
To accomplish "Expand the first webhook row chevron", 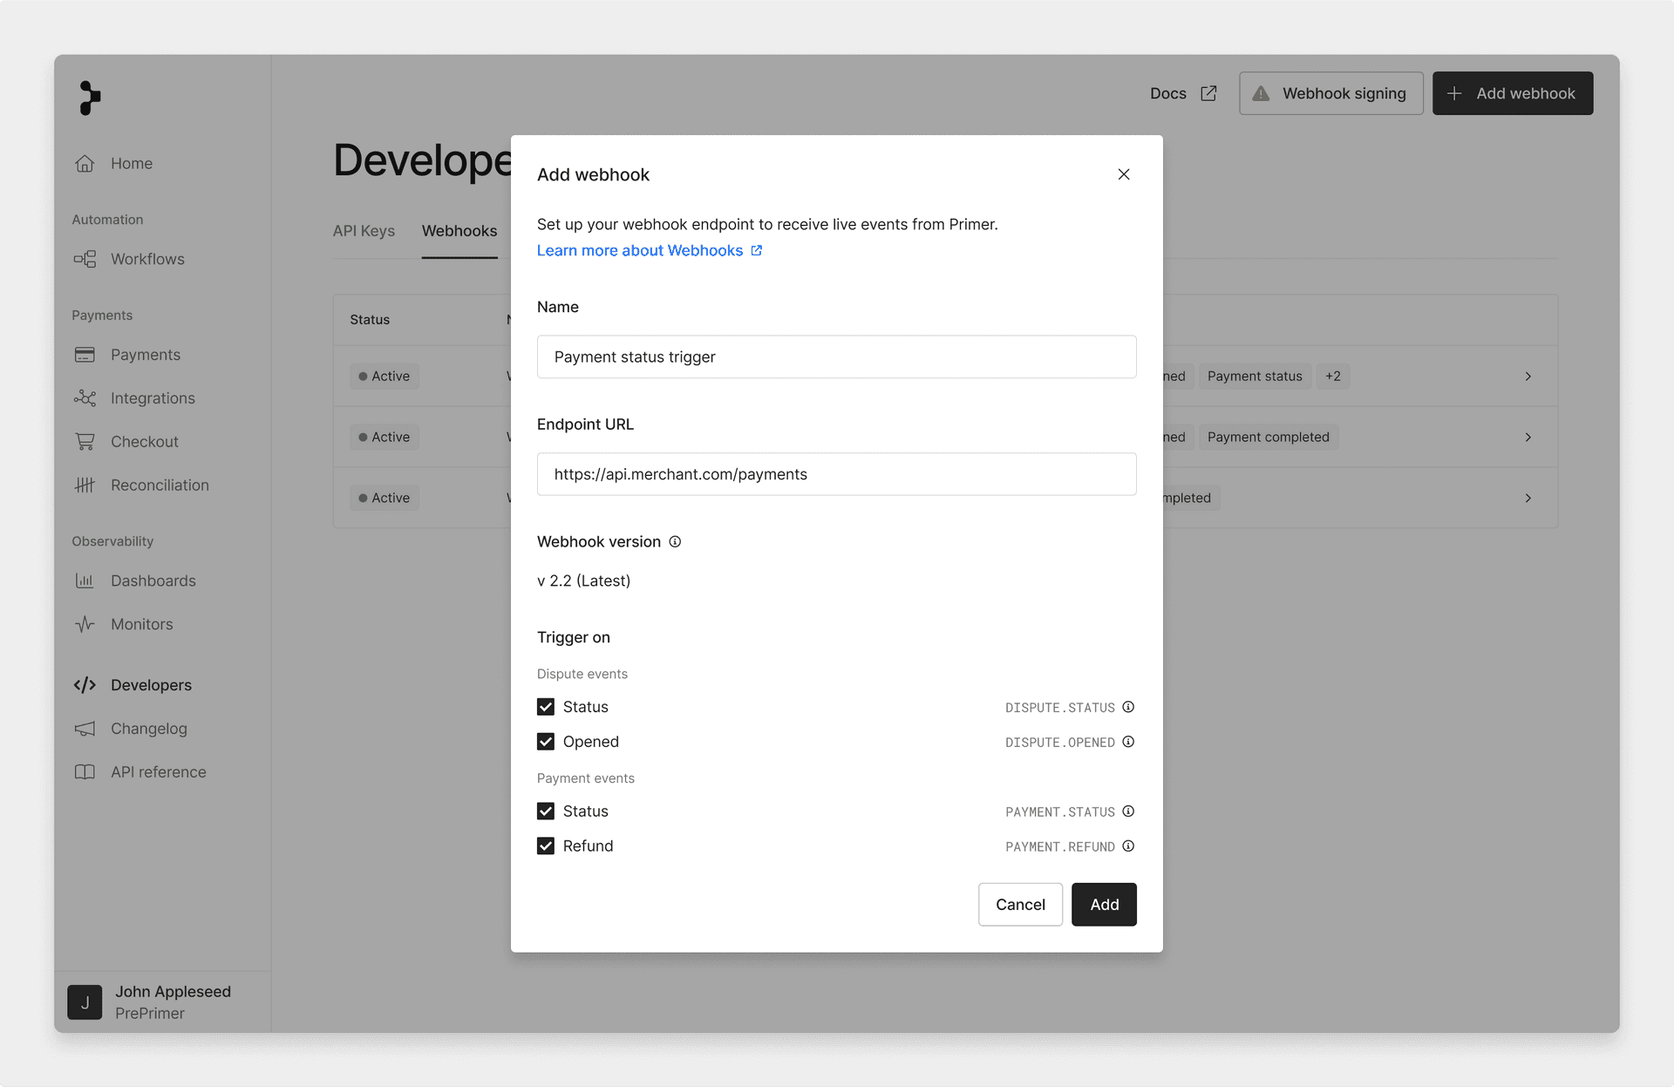I will pos(1528,377).
